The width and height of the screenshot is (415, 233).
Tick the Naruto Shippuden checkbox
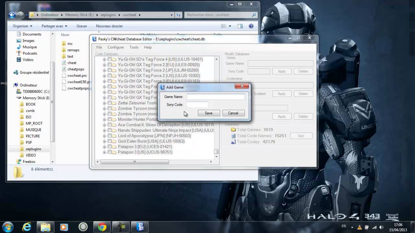(x=110, y=130)
